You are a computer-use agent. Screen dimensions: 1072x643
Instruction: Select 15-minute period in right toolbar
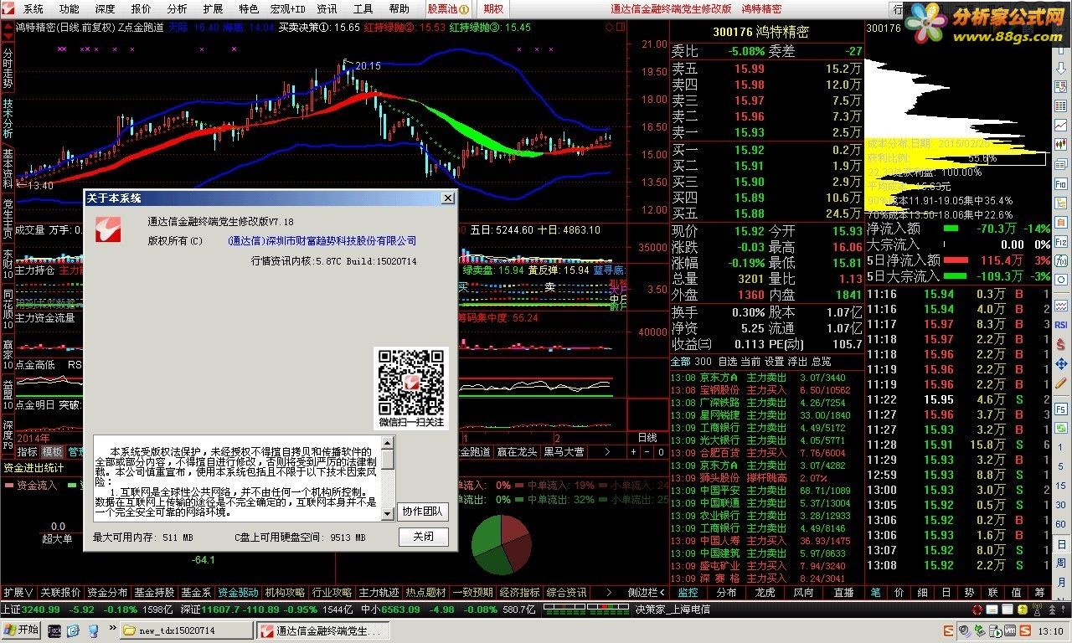[1061, 486]
